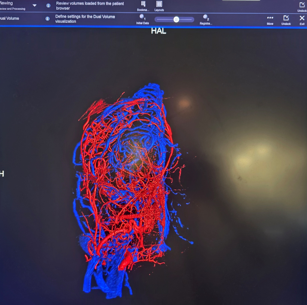
Task: Expand the Viewing workflow dropdown arrow
Action: (x=34, y=6)
